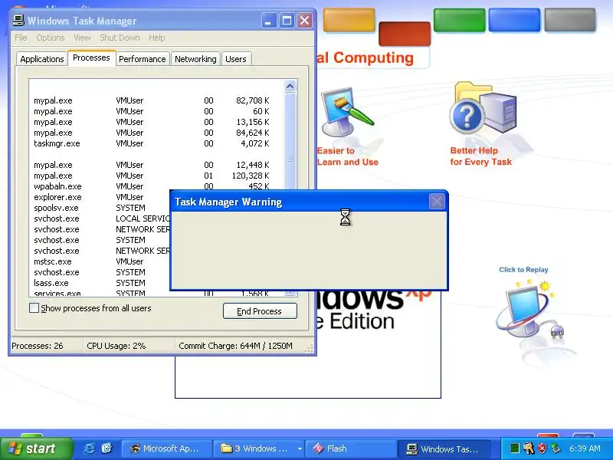Go to the Users tab
Screen dimensions: 613x460
(x=236, y=59)
